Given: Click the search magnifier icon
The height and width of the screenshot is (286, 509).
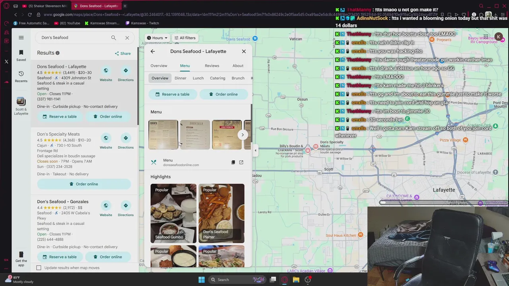Looking at the screenshot, I should coord(114,38).
